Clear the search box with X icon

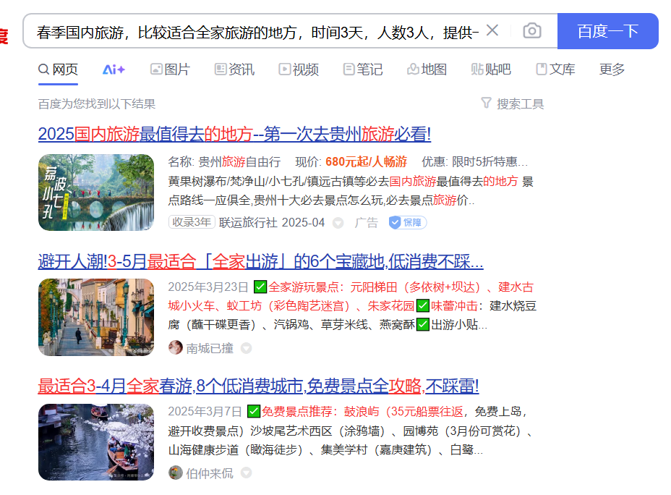click(492, 30)
